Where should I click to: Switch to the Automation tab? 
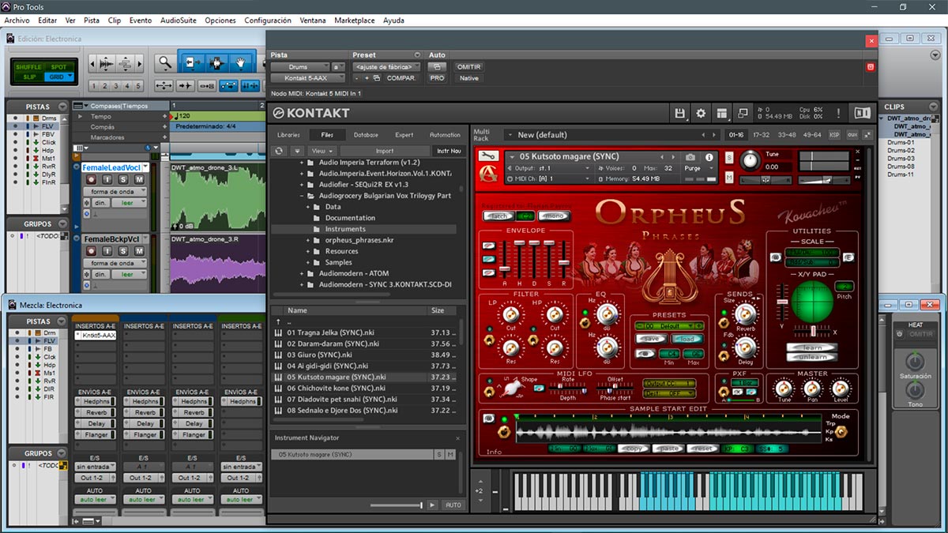[x=445, y=135]
